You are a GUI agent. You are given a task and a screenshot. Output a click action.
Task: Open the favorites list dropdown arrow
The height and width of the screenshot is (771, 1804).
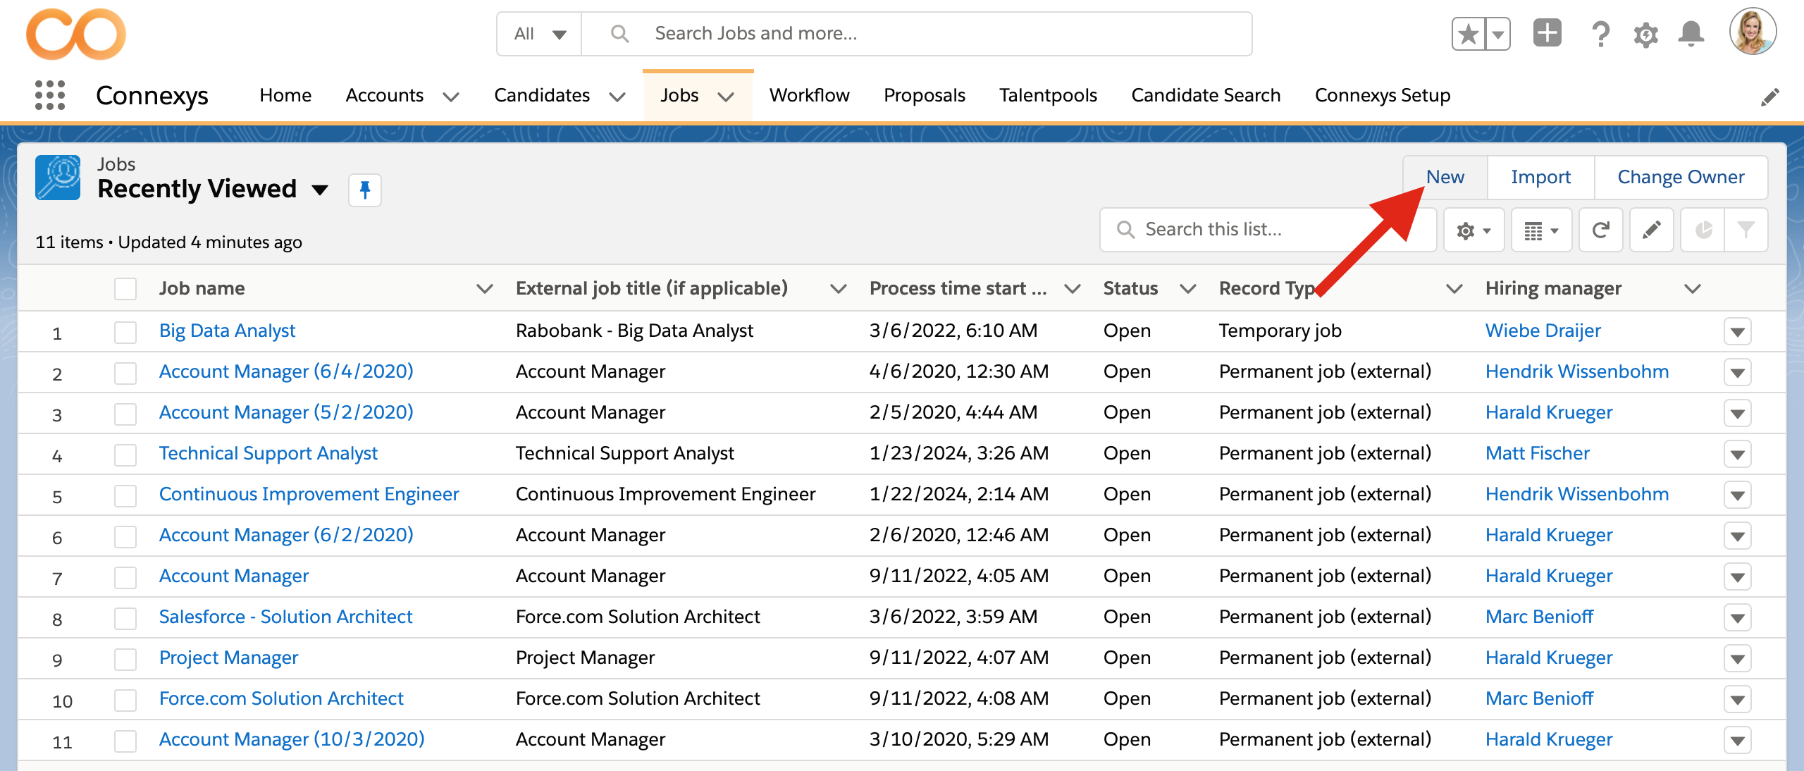(x=1498, y=34)
